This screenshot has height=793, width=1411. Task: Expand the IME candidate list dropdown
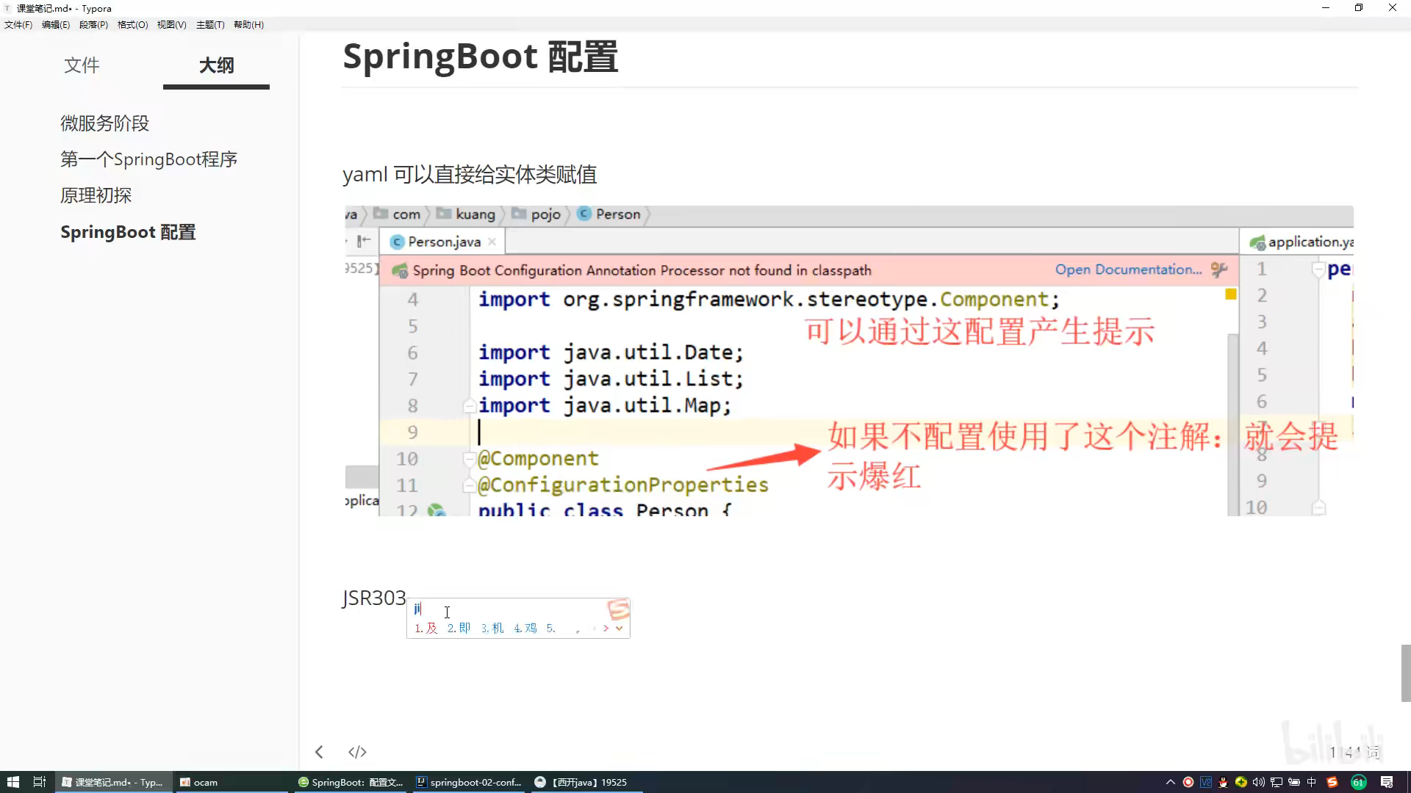(619, 629)
